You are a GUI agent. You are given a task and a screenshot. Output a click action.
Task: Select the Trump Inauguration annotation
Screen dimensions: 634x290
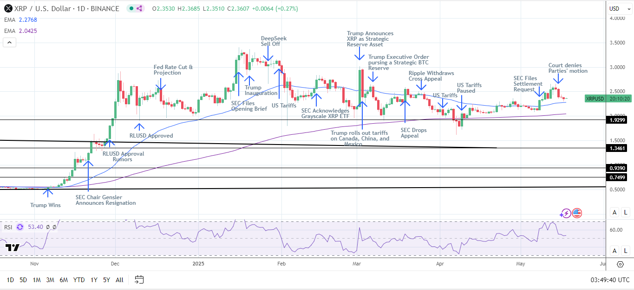(261, 90)
